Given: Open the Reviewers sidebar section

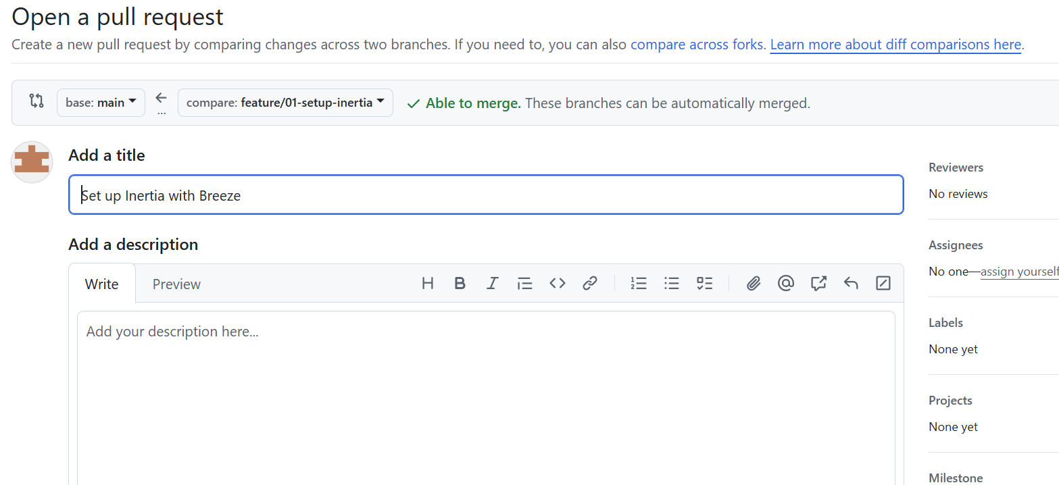Looking at the screenshot, I should tap(956, 168).
